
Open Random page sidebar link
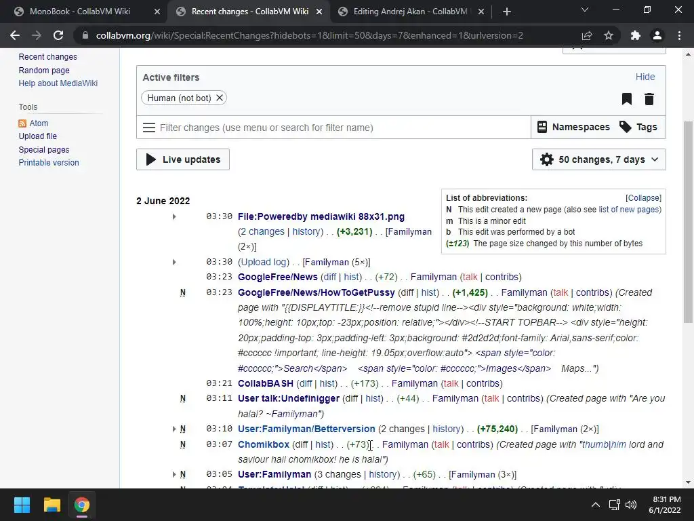[44, 70]
